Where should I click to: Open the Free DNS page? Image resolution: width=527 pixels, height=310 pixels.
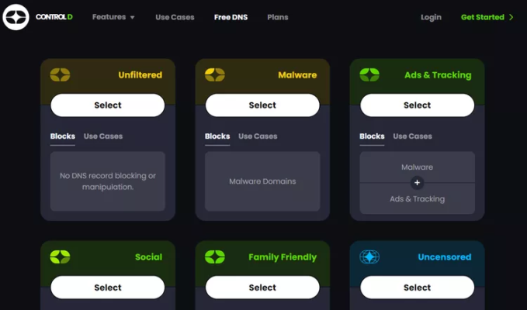tap(231, 17)
